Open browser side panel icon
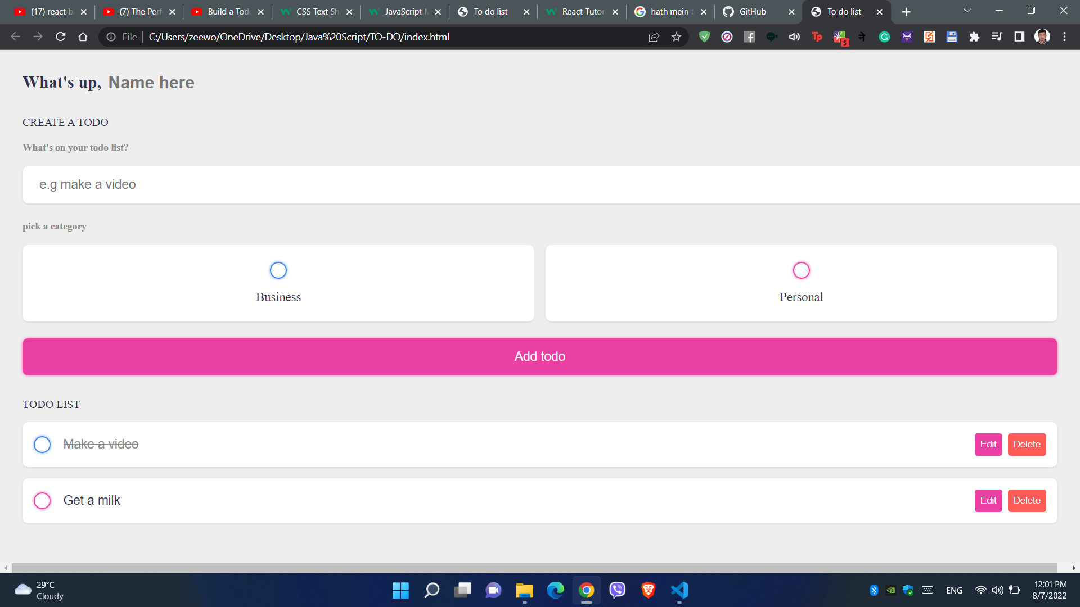Viewport: 1080px width, 607px height. click(x=1019, y=37)
